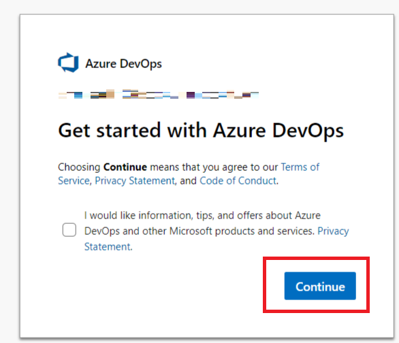Image resolution: width=399 pixels, height=343 pixels.
Task: Open the Privacy Statement link after Terms of Service
Action: [x=135, y=181]
